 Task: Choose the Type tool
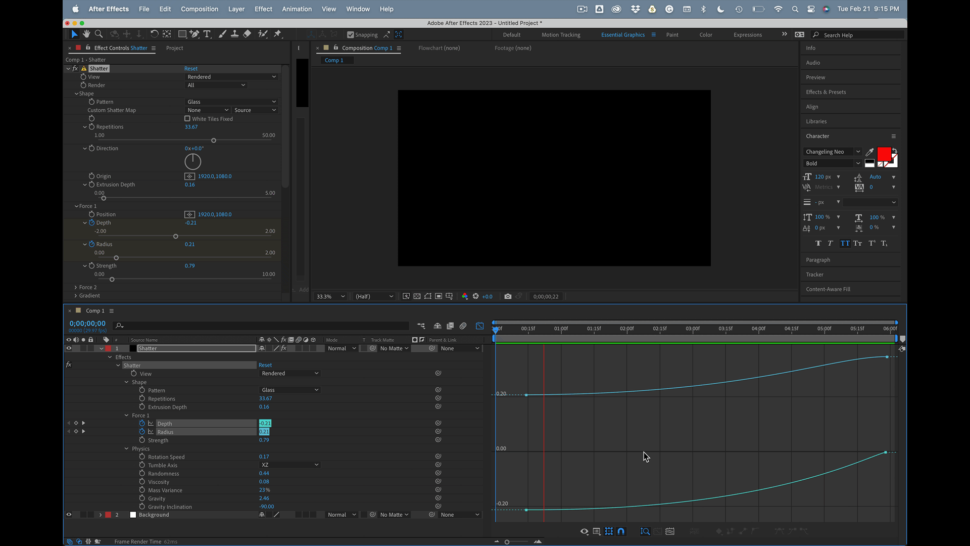pos(207,34)
